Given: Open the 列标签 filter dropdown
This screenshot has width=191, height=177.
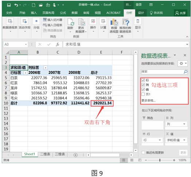Looking at the screenshot, I should (x=46, y=68).
